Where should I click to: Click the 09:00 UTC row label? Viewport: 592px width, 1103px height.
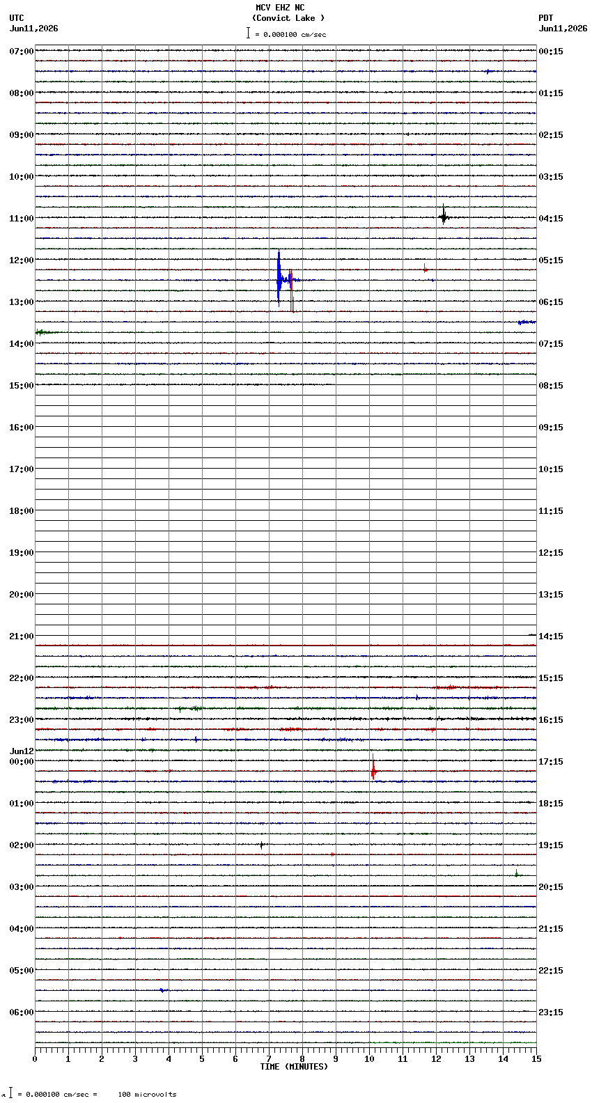pos(22,135)
